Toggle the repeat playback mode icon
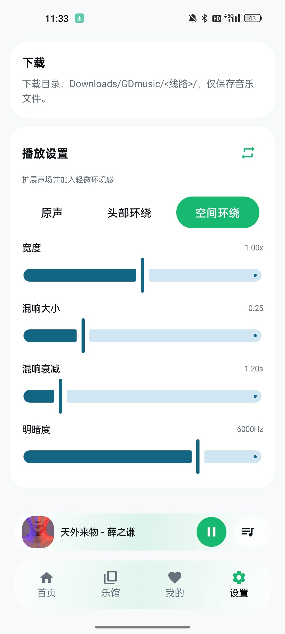285x634 pixels. pyautogui.click(x=248, y=153)
